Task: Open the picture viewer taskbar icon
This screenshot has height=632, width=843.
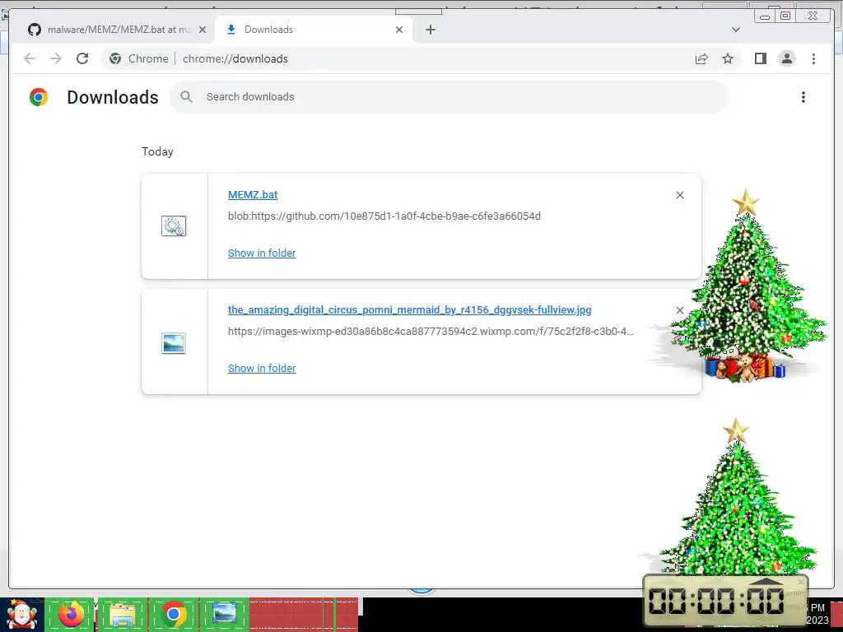Action: pos(225,614)
